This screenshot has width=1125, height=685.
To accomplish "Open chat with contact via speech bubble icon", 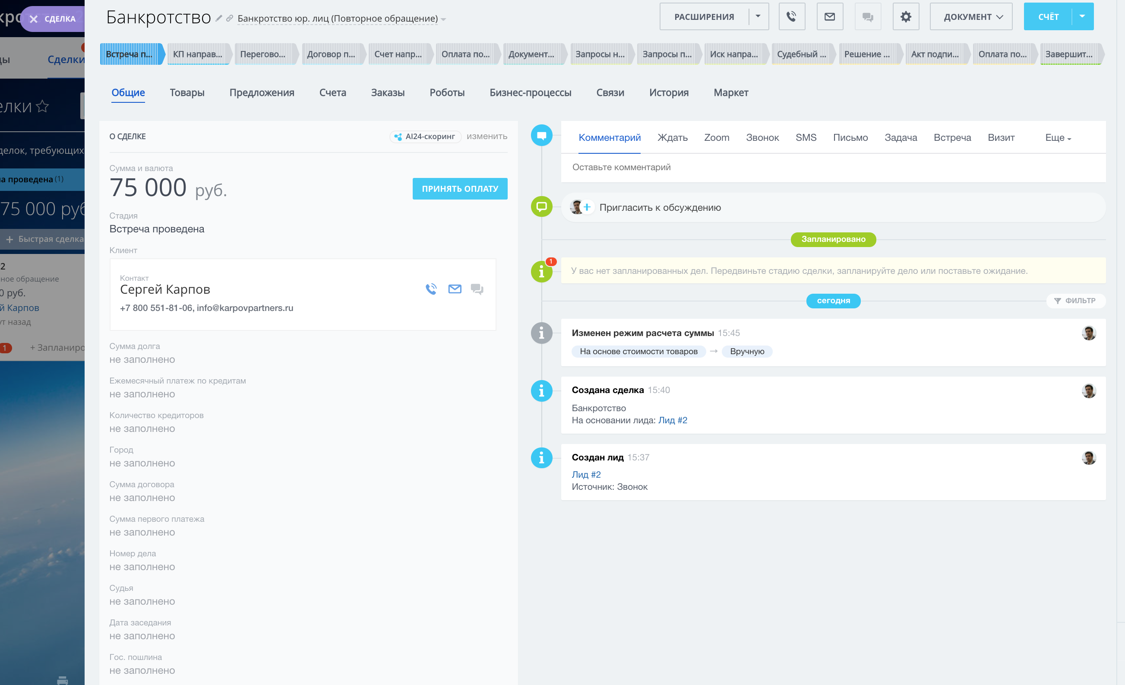I will click(477, 289).
